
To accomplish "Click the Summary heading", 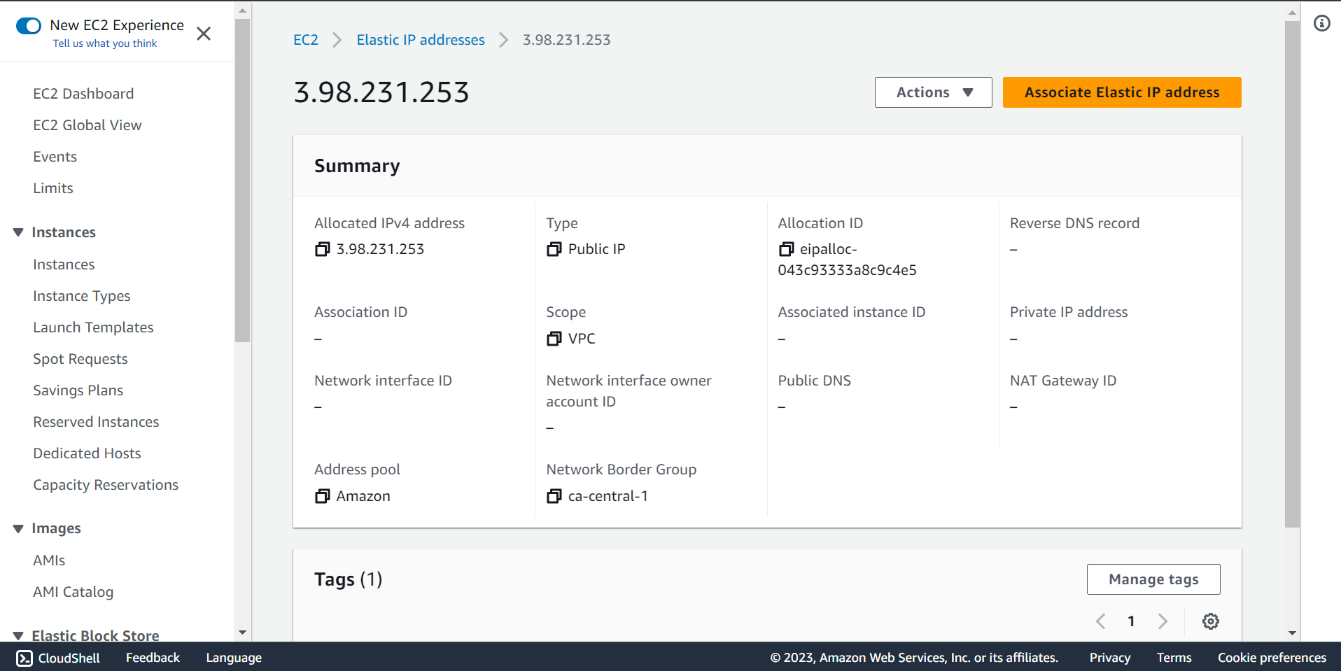I will pyautogui.click(x=357, y=166).
